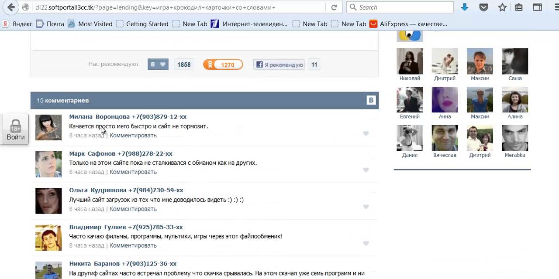Show bookmarks list icon
This screenshot has width=559, height=279.
click(519, 7)
